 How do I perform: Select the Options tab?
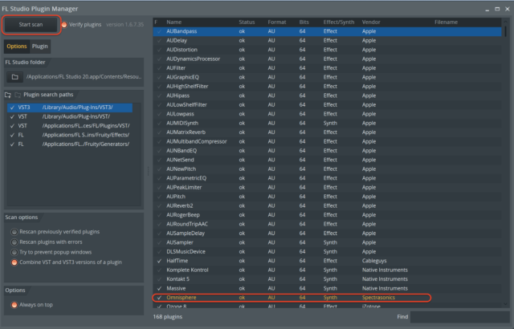(x=16, y=47)
